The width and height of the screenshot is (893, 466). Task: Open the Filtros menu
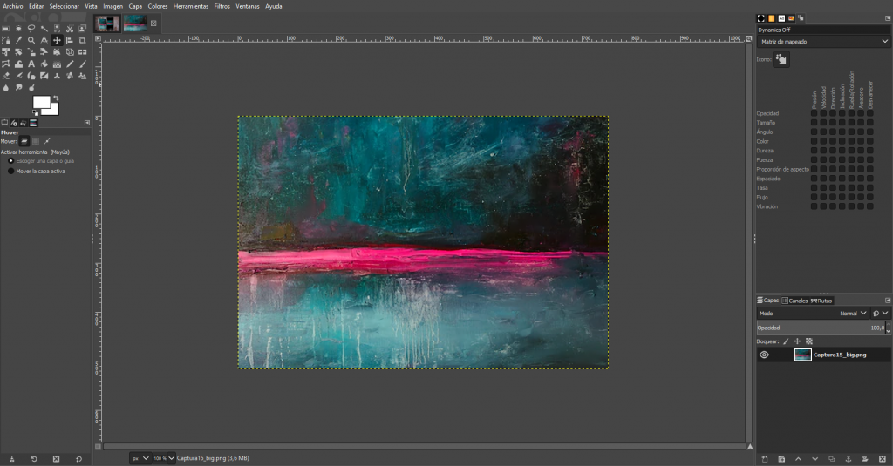[x=222, y=6]
